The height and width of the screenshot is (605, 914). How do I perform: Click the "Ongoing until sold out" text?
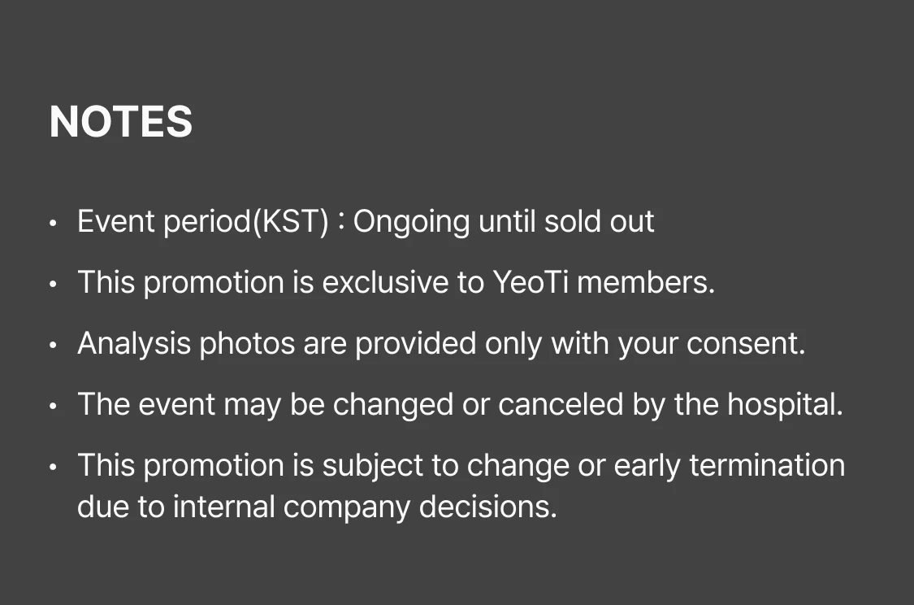504,221
